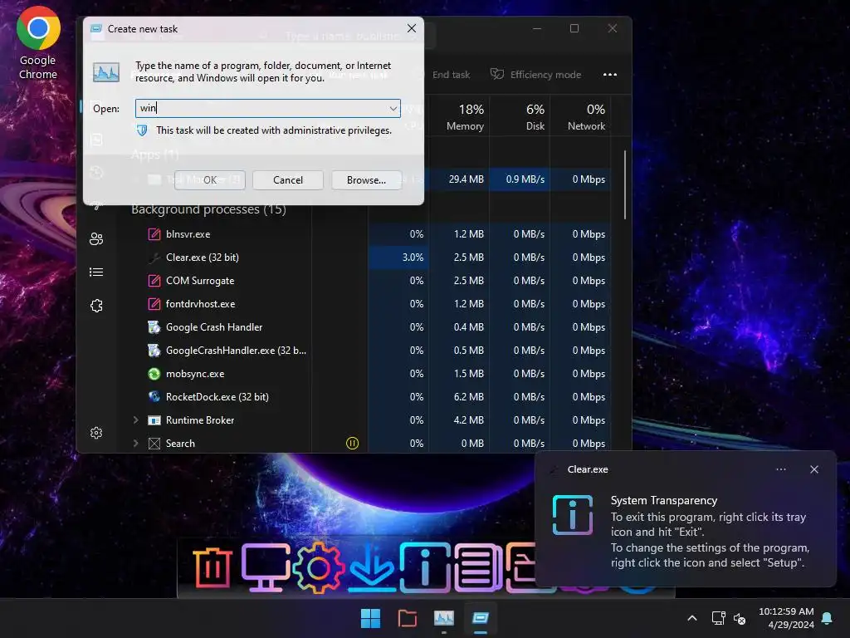
Task: Show hidden tray icons chevron
Action: coord(692,618)
